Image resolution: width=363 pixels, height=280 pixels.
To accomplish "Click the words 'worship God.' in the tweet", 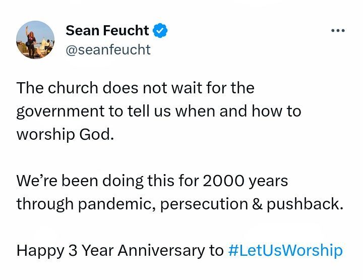I will [62, 135].
